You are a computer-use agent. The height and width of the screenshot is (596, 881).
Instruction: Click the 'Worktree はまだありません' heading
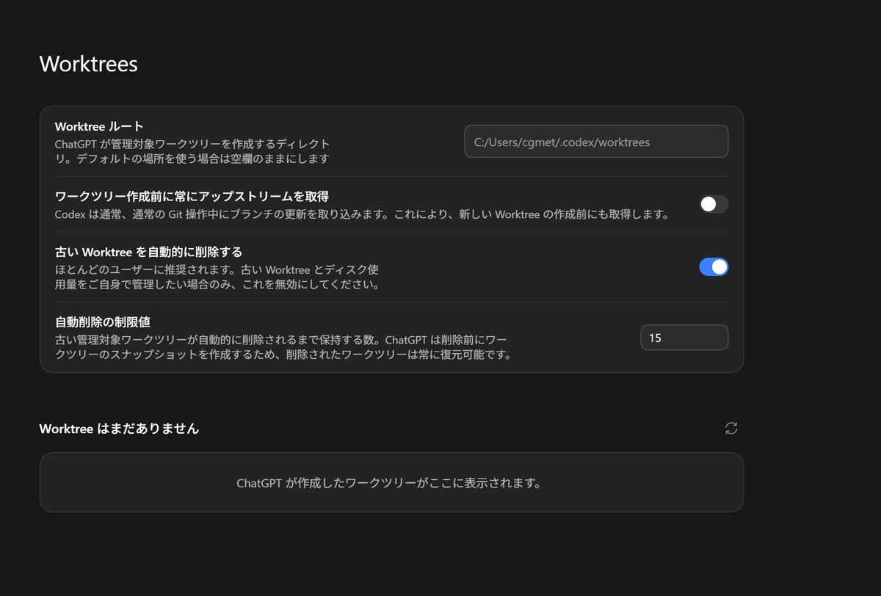point(119,429)
